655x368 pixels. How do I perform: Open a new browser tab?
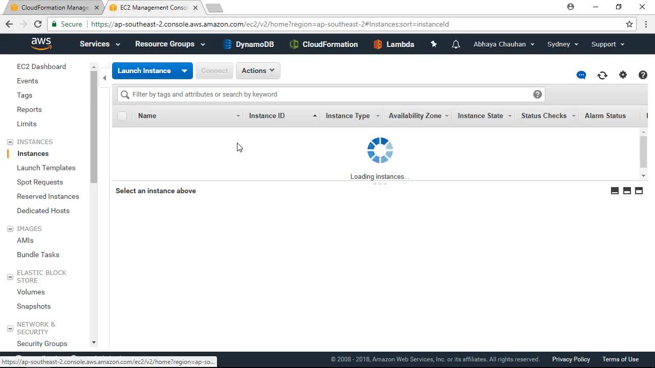(214, 8)
